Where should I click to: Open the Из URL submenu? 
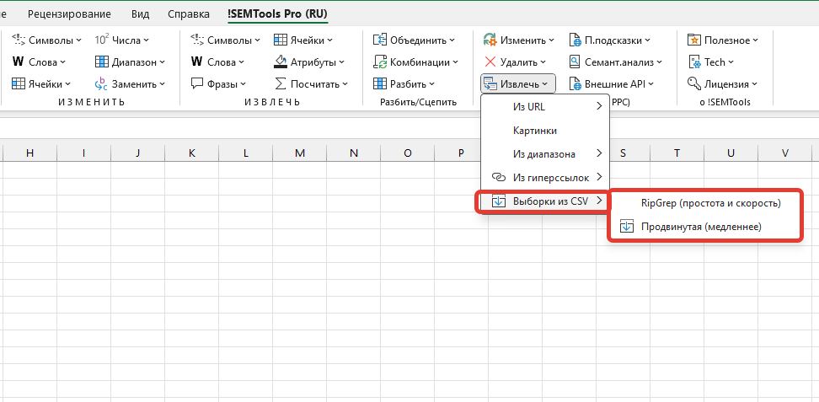tap(545, 107)
